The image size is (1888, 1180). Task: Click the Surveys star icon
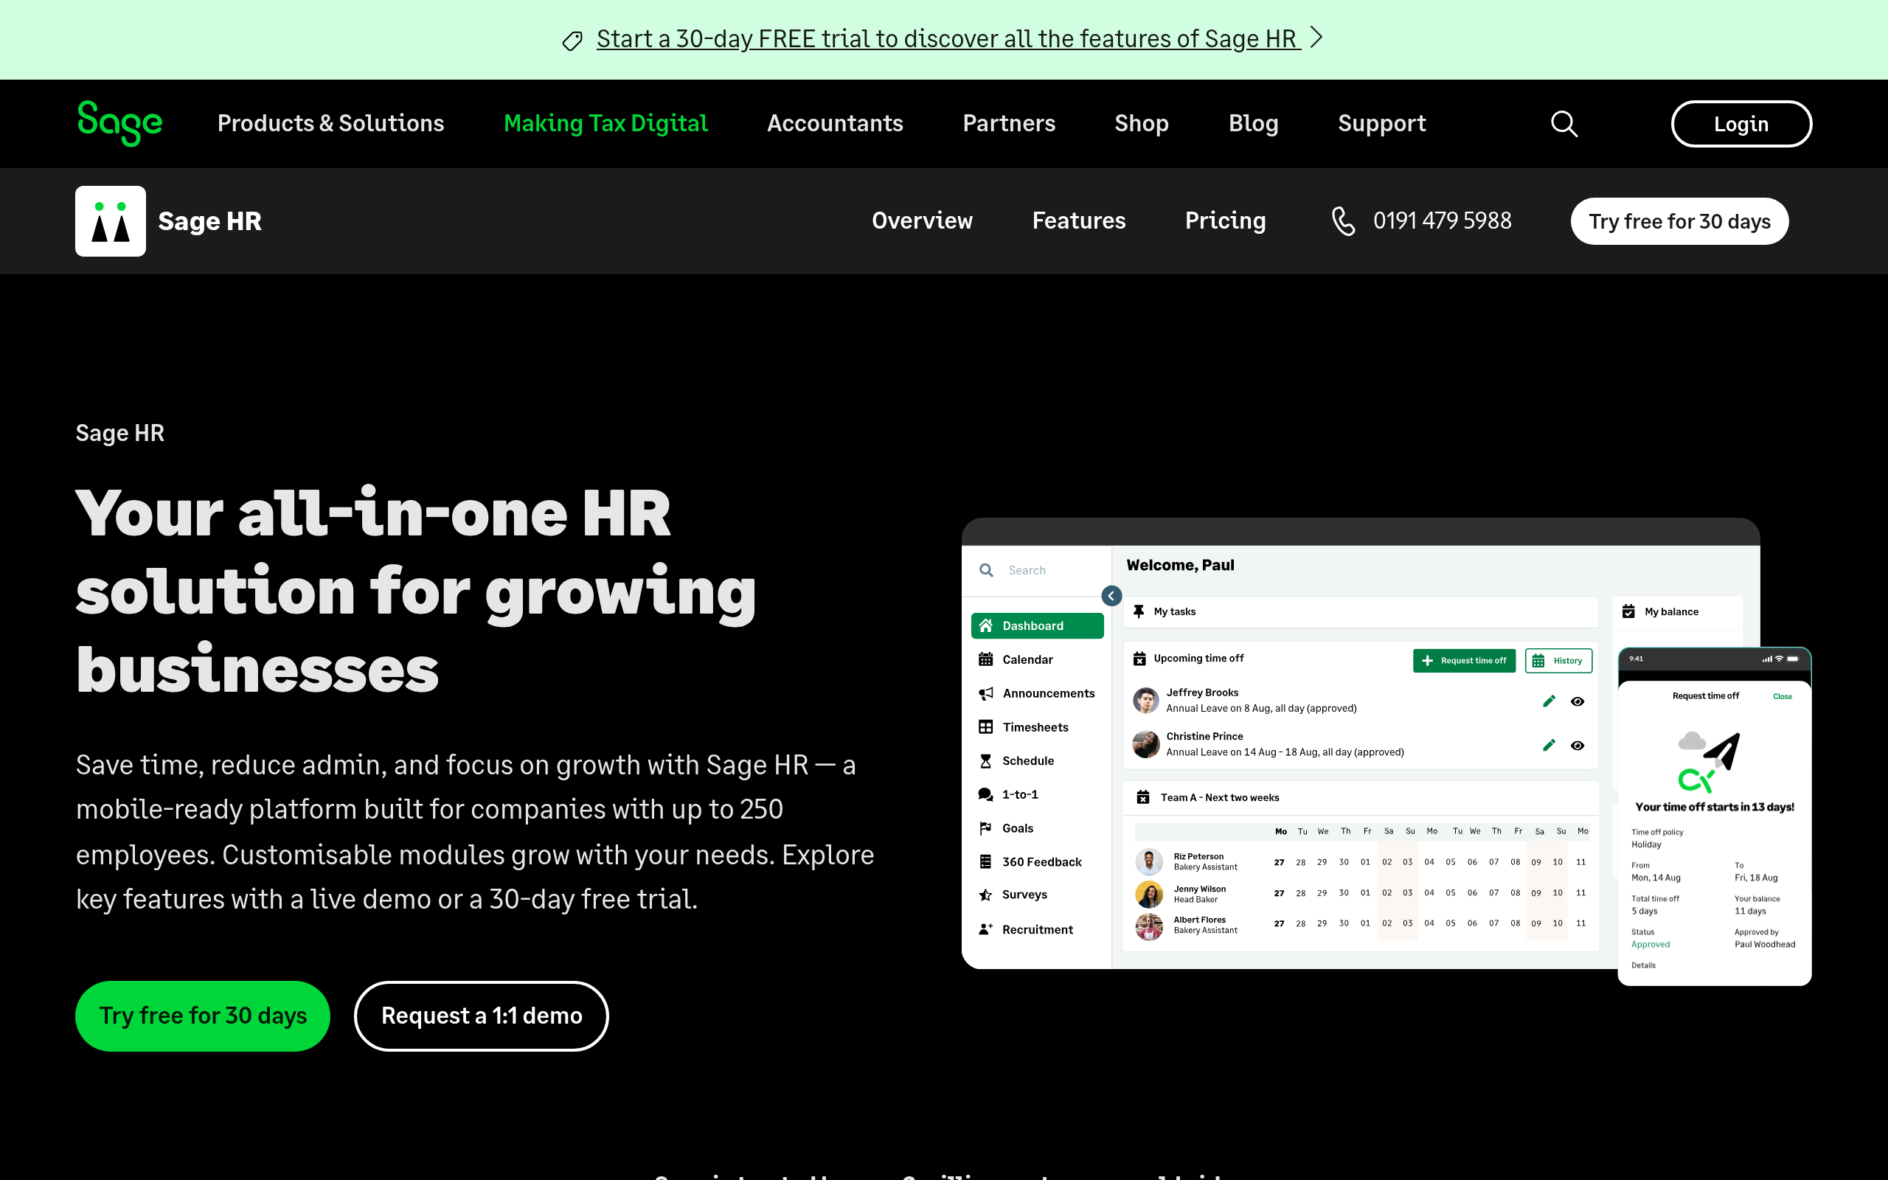click(985, 895)
